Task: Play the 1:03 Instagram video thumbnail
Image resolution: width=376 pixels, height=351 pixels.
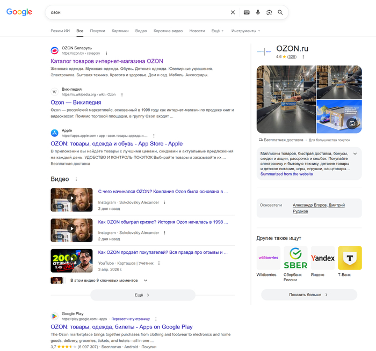Action: click(71, 230)
